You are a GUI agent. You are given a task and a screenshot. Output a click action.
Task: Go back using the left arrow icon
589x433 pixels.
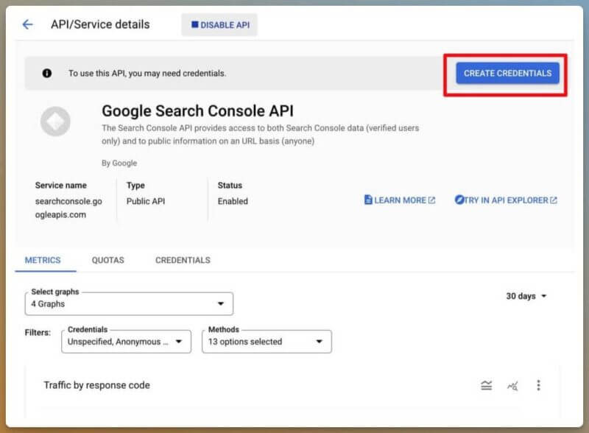tap(27, 25)
